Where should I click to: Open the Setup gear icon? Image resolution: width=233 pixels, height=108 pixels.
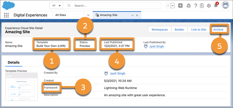click(209, 6)
